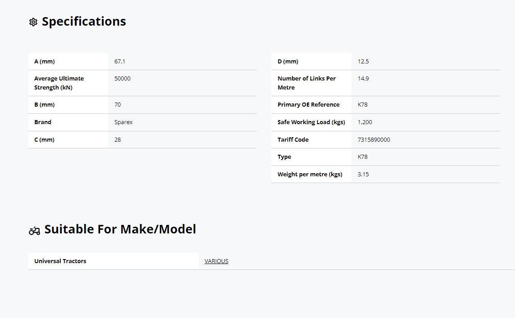Click the D (mm) value 12.5
The width and height of the screenshot is (515, 318).
click(363, 61)
